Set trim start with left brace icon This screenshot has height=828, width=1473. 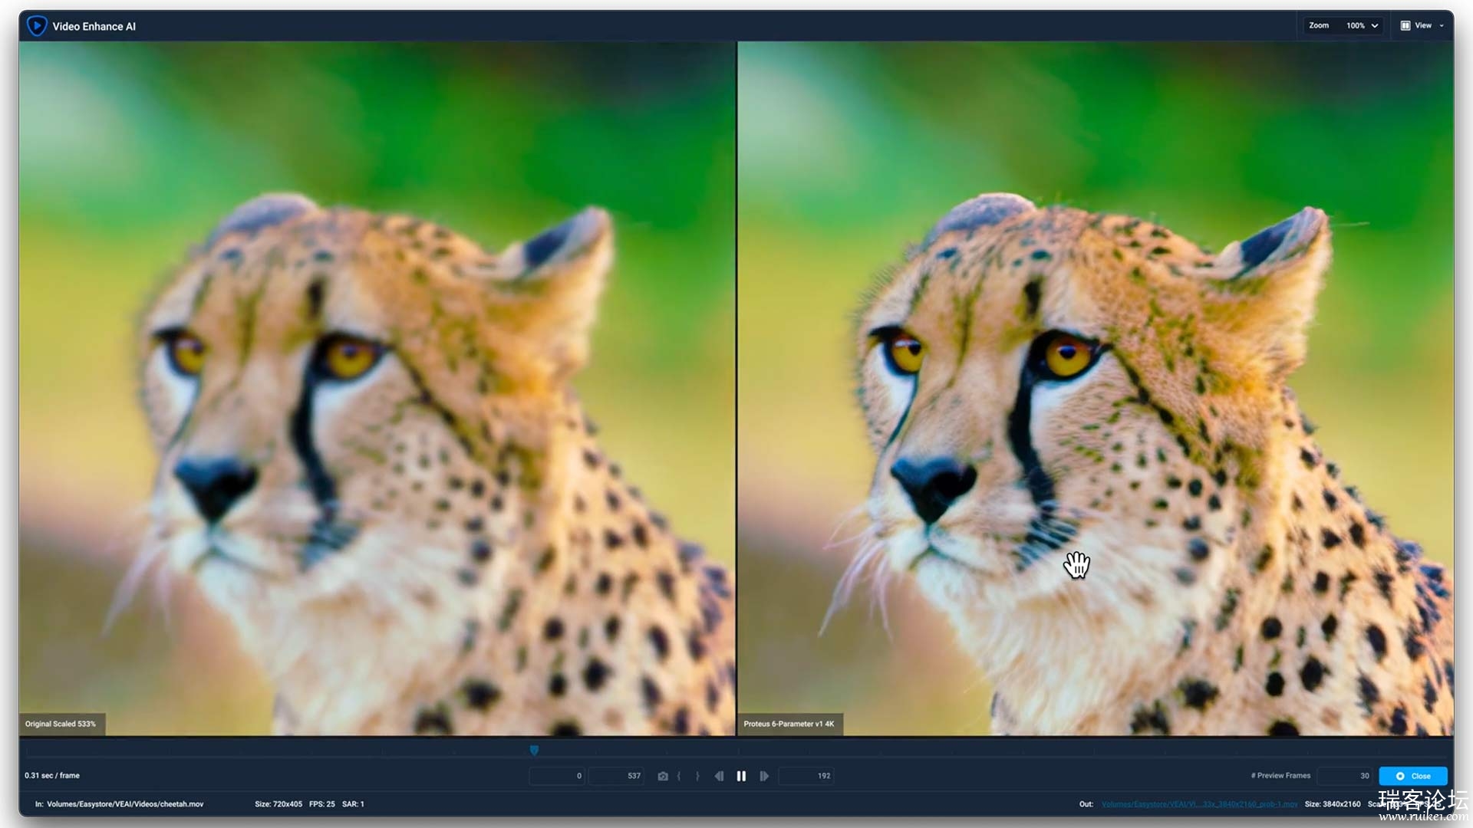679,776
